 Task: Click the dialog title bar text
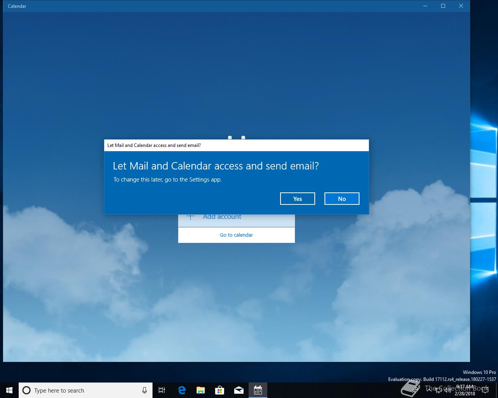tap(154, 145)
